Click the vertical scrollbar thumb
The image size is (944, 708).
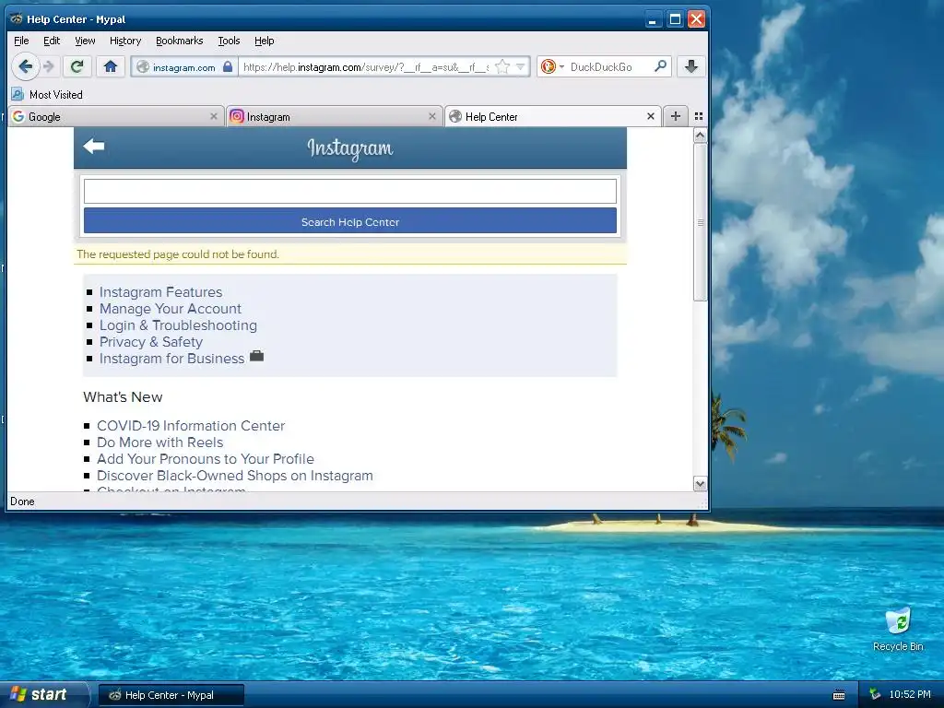click(x=700, y=222)
